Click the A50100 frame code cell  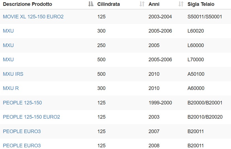196,74
